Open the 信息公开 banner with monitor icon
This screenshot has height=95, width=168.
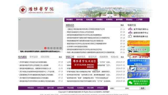coord(139,69)
